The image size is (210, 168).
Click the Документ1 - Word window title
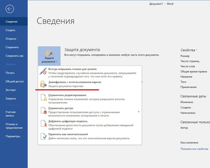point(161,4)
